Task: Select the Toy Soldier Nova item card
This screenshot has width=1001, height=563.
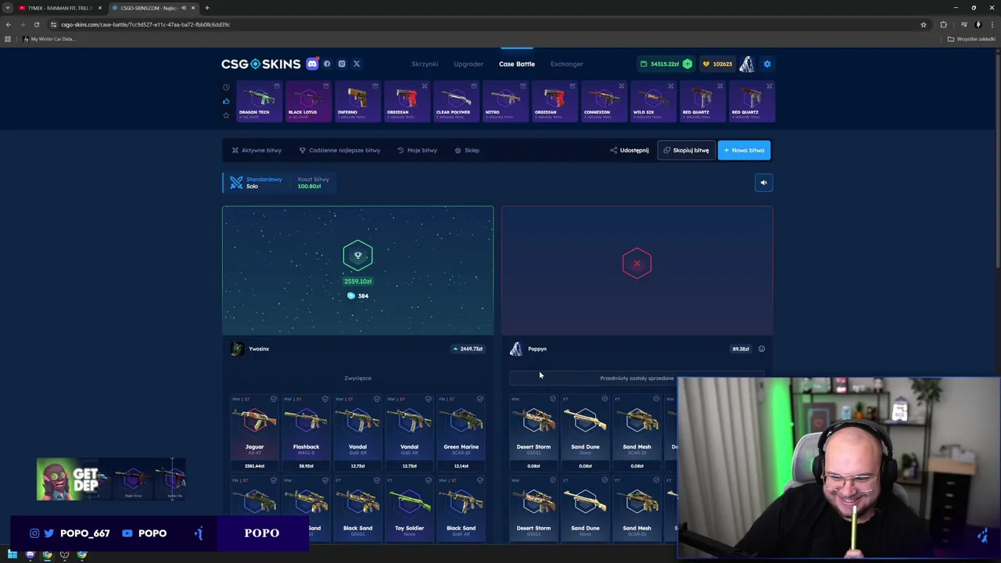Action: tap(409, 508)
